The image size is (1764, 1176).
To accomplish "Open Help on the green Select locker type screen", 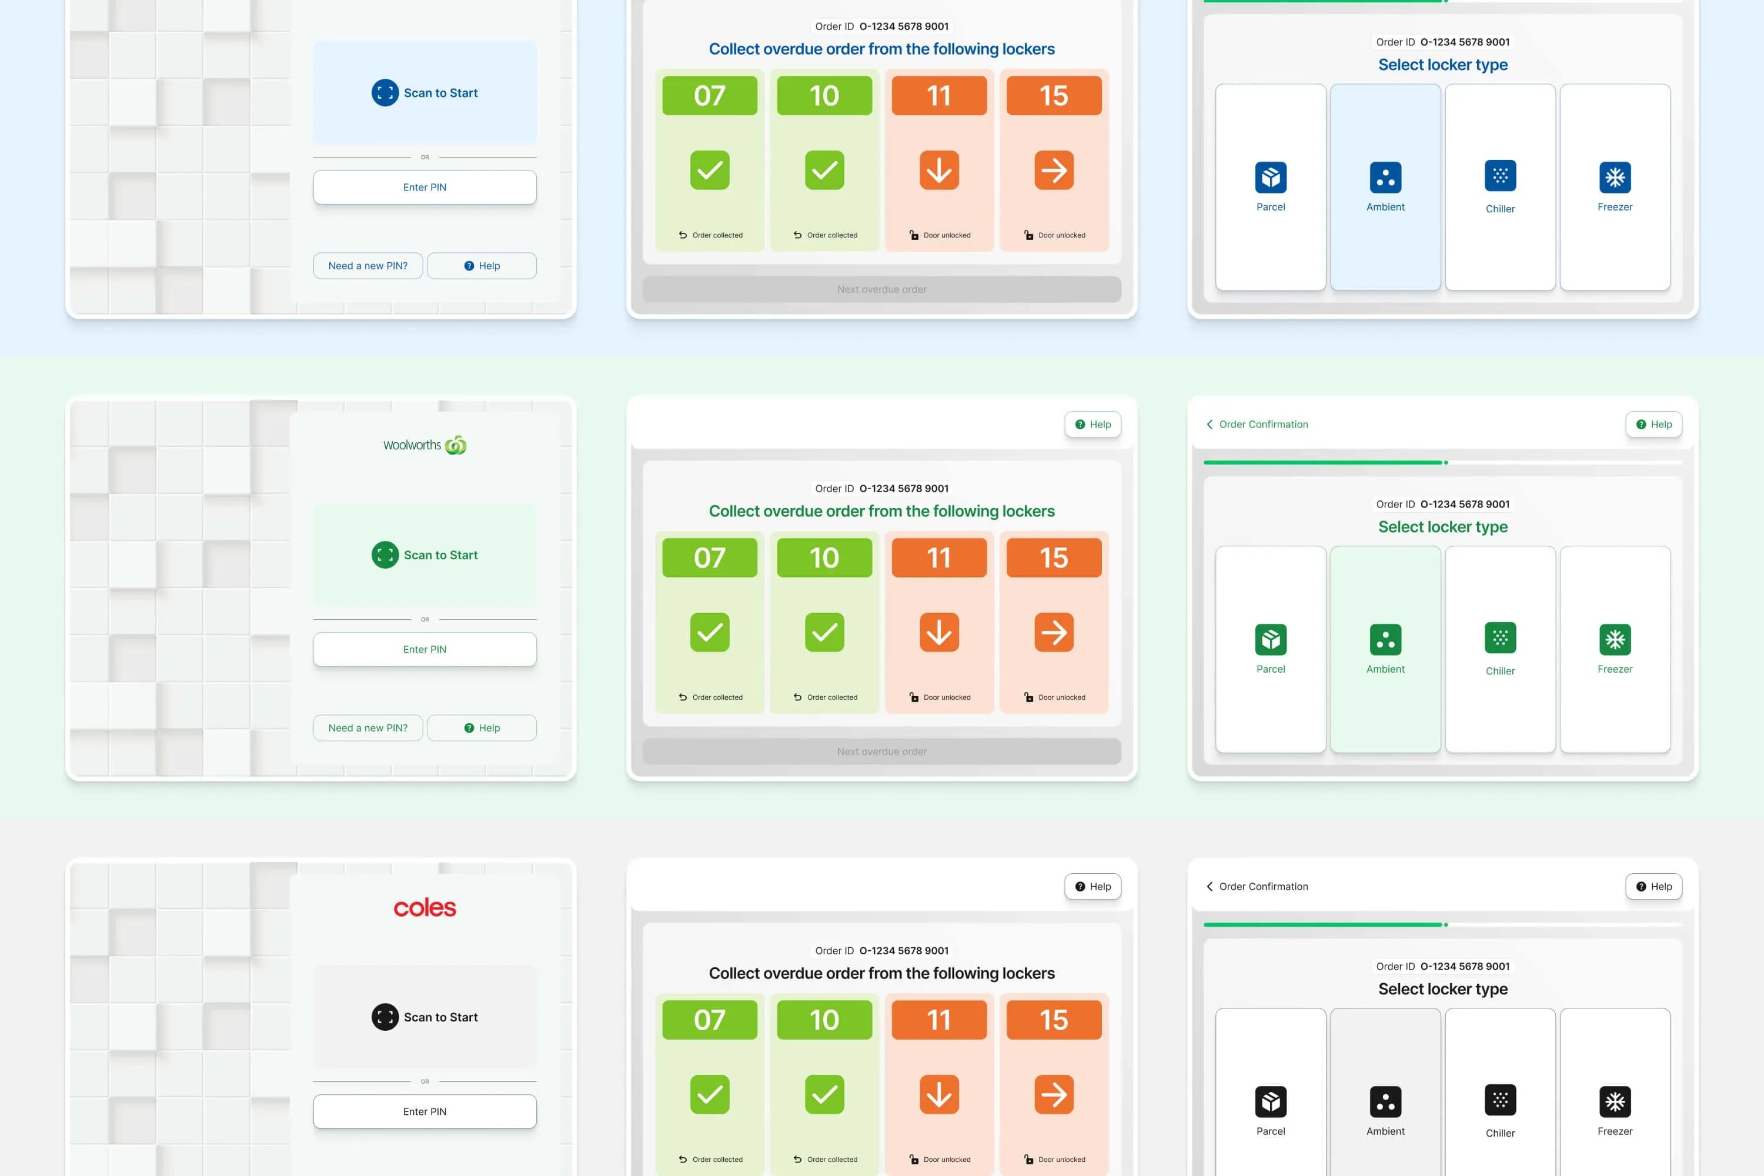I will 1653,425.
